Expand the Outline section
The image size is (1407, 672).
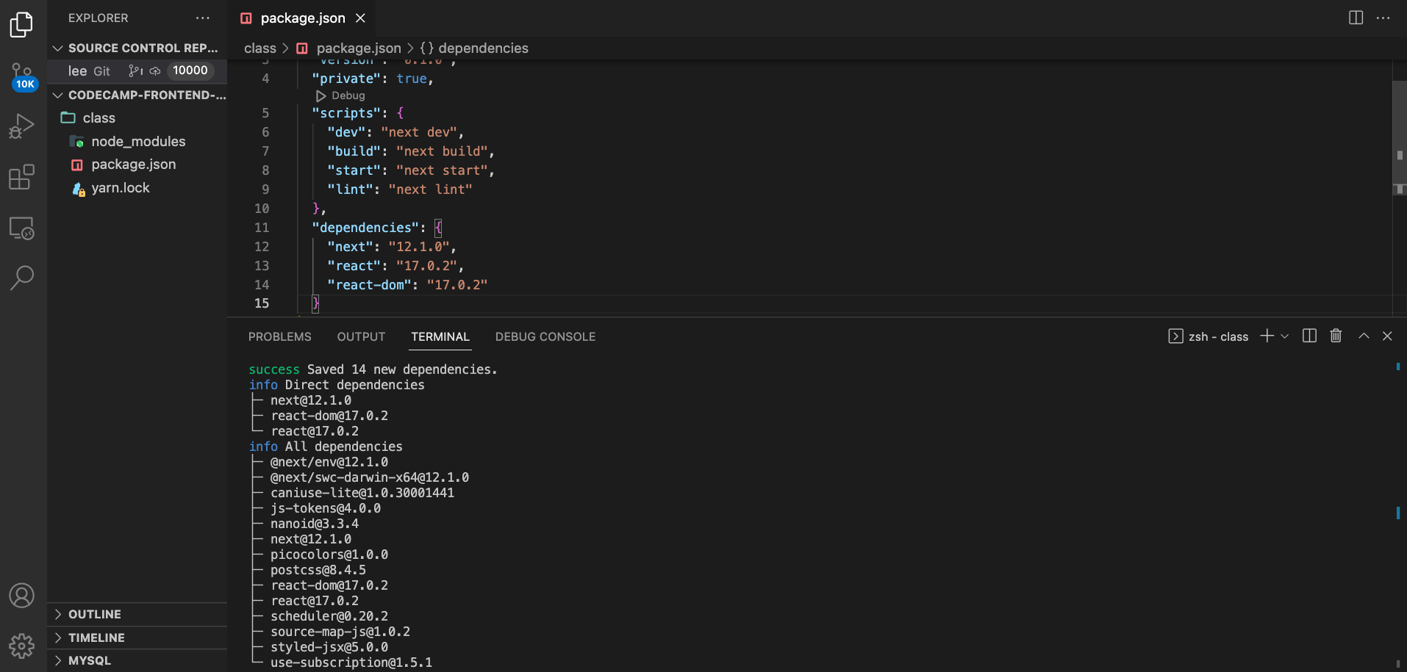pos(137,614)
